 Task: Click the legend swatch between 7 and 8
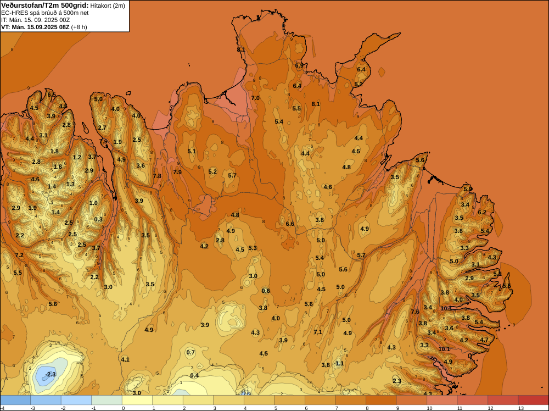coord(350,400)
